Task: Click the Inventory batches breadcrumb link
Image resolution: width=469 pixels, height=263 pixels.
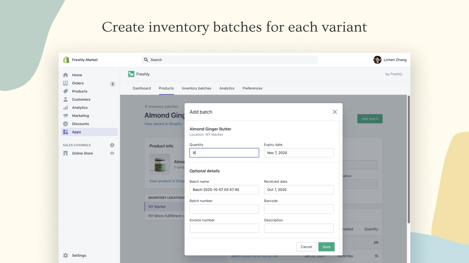Action: tap(163, 107)
